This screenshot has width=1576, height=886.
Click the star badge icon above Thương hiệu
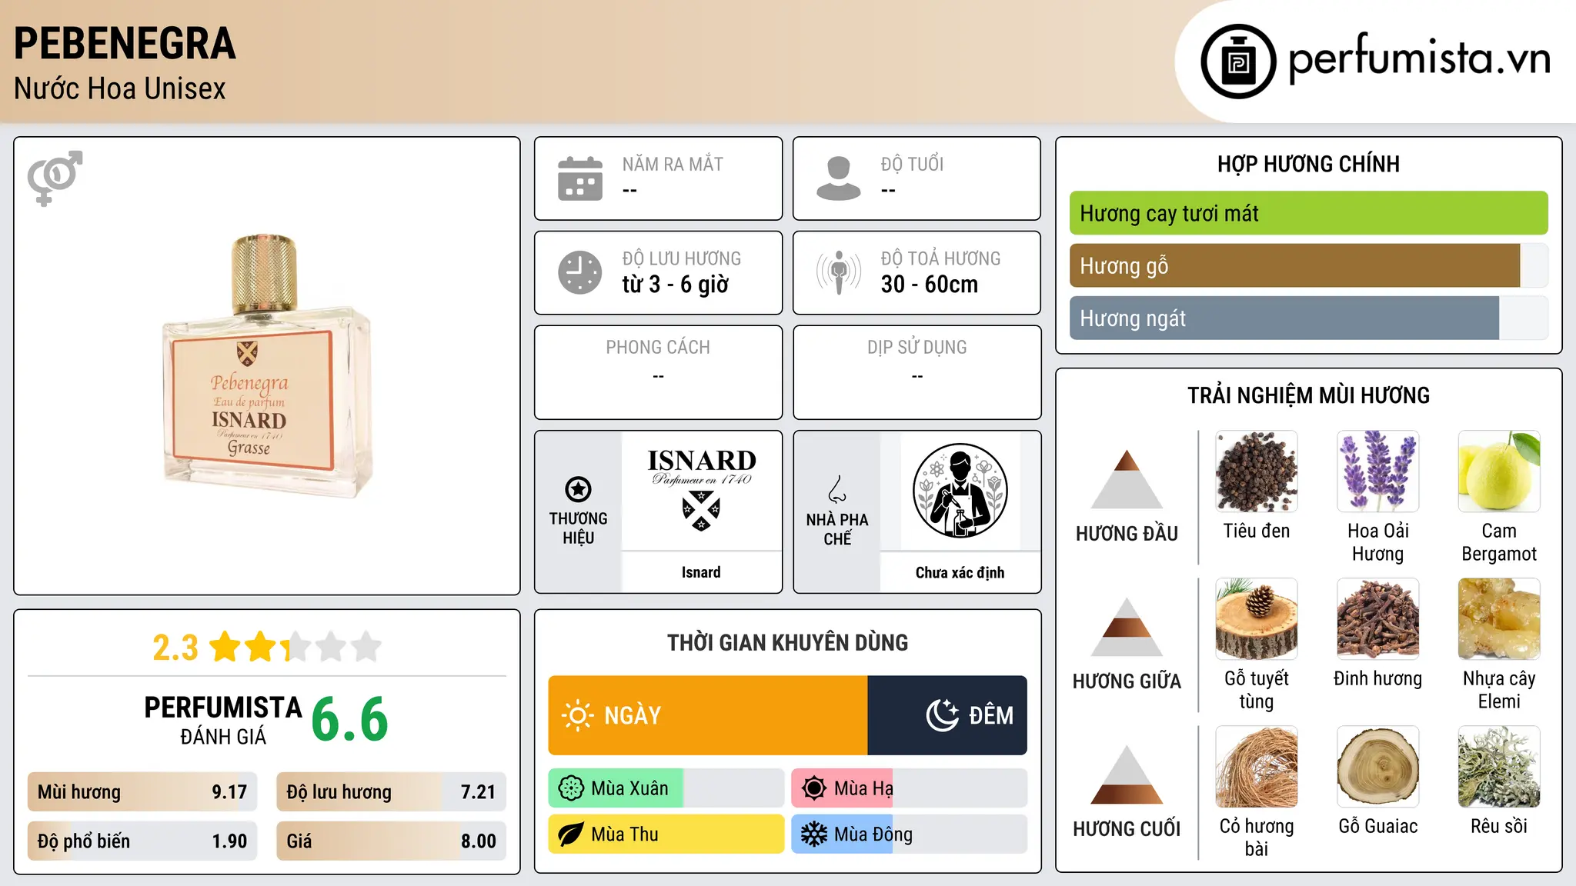(578, 488)
